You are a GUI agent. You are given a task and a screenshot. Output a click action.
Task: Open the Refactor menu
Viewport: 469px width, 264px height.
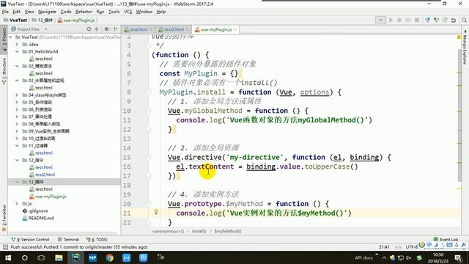(84, 12)
